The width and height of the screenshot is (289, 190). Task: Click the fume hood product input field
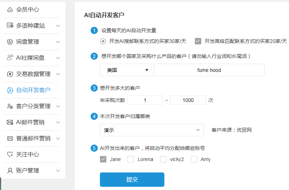tap(209, 70)
